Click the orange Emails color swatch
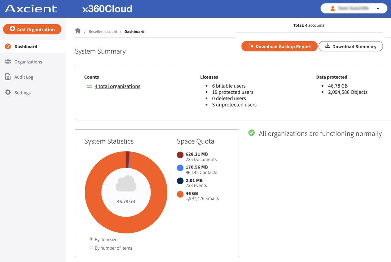This screenshot has width=391, height=262. click(x=180, y=194)
